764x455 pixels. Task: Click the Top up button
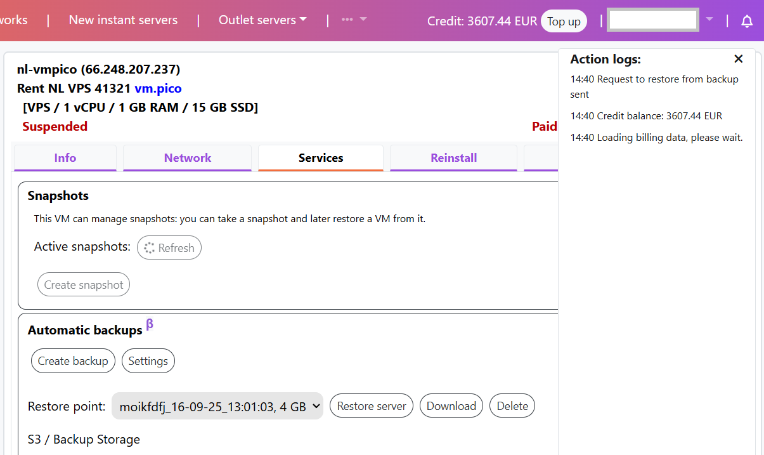click(x=564, y=21)
